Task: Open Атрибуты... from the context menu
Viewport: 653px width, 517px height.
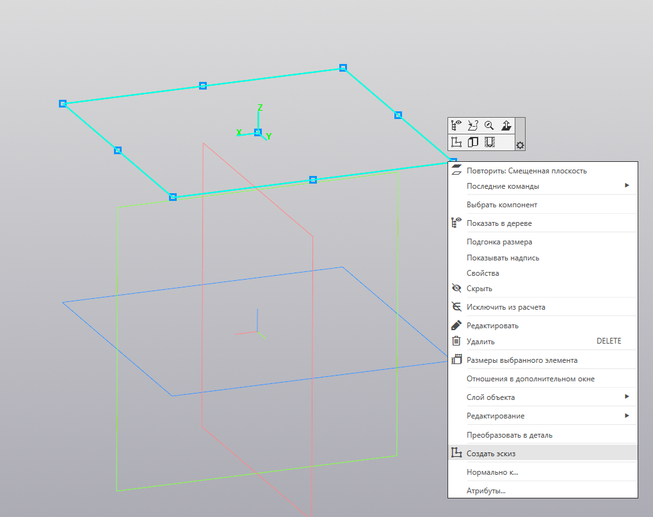Action: (x=543, y=491)
